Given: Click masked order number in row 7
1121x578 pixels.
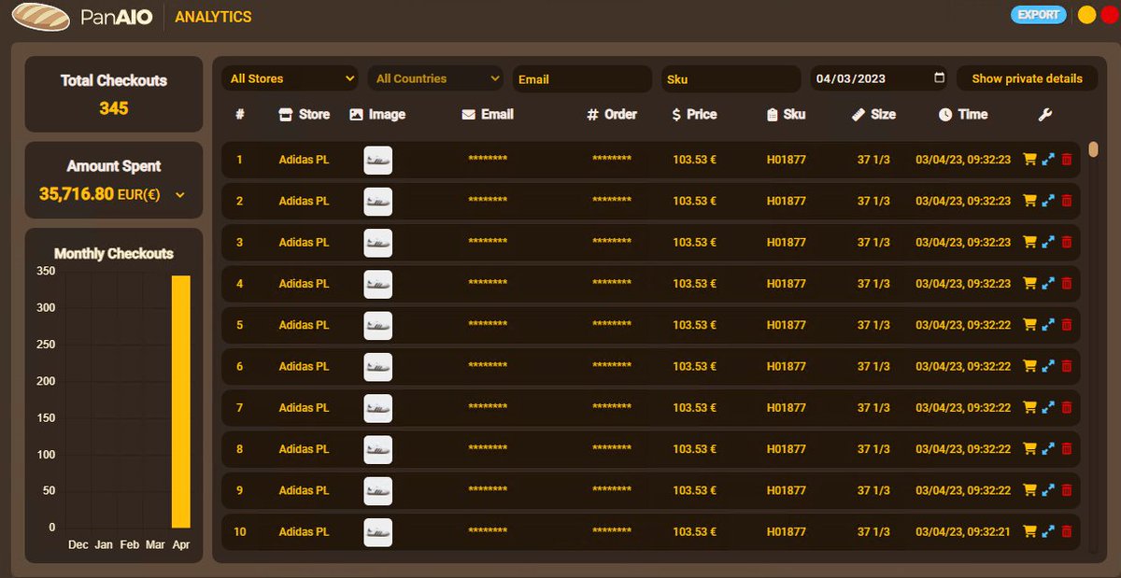Looking at the screenshot, I should 612,407.
